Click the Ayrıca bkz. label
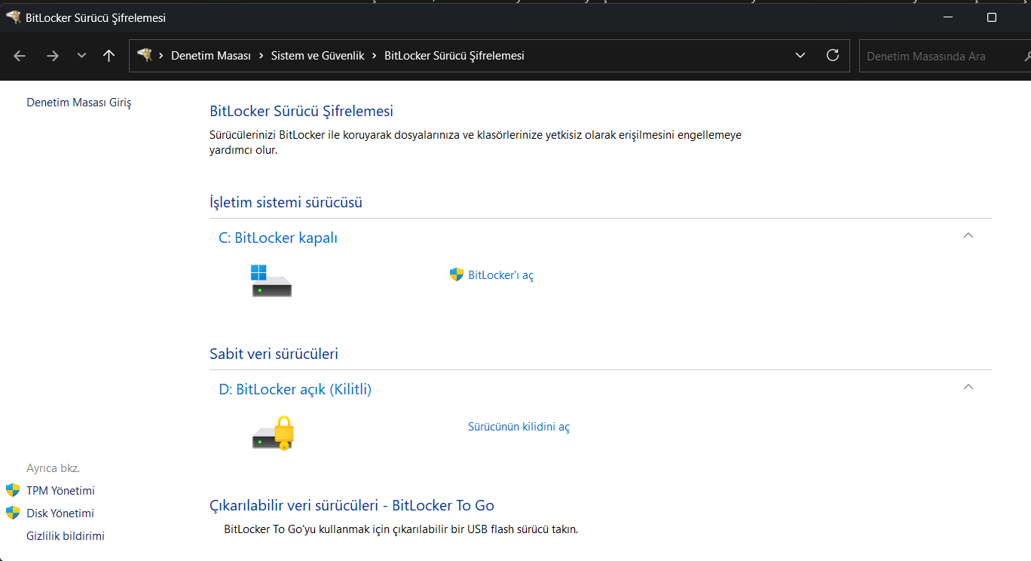 (x=53, y=468)
